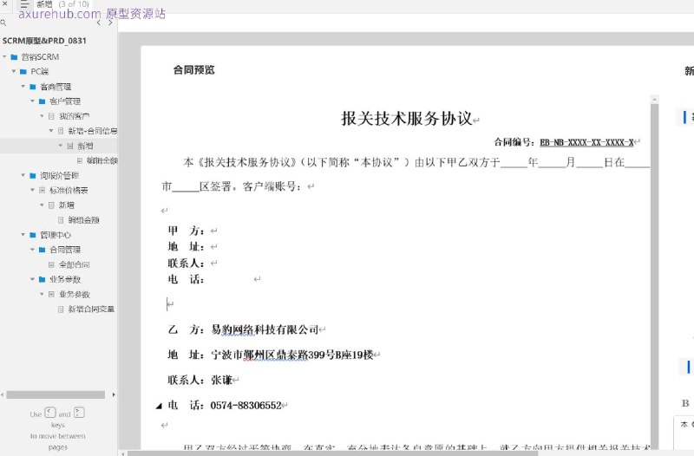
Task: Select the 管理中心 folder
Action: point(56,234)
